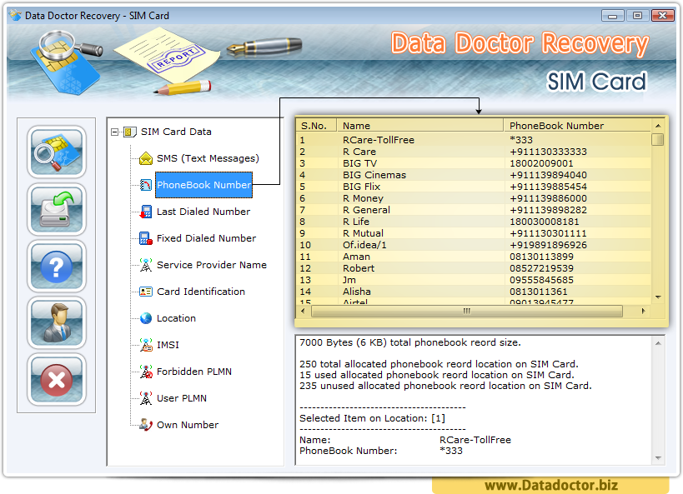Screen dimensions: 683x494
Task: Click the Last Dialed Number phone icon
Action: pos(145,212)
